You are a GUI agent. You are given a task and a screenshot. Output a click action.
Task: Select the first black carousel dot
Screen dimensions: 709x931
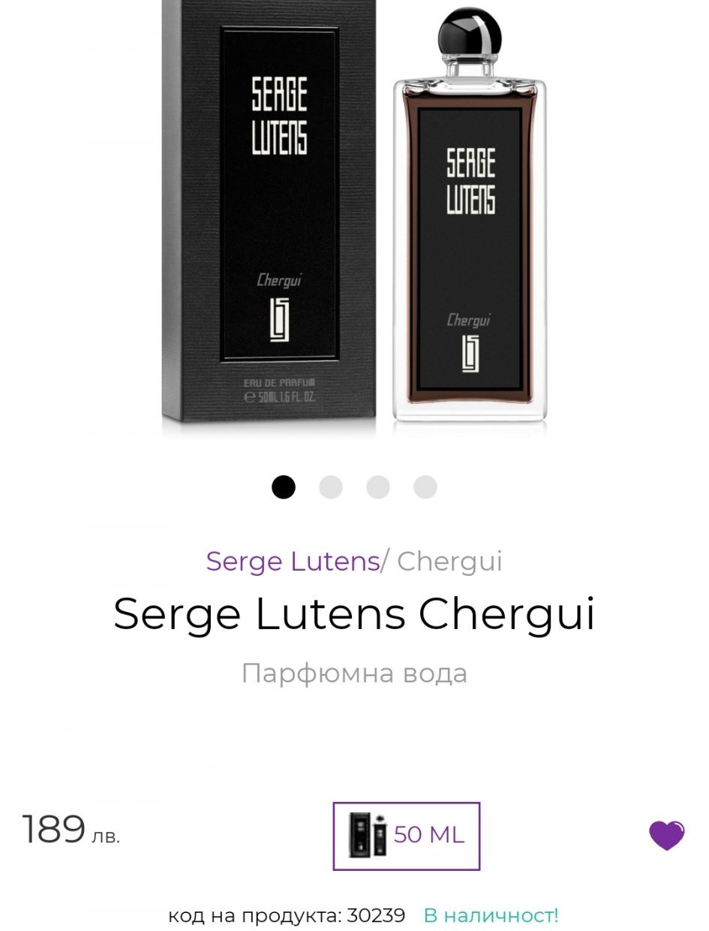[284, 487]
